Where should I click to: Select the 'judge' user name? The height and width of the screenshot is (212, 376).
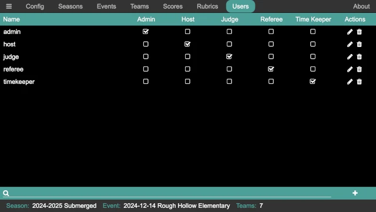[x=11, y=57]
